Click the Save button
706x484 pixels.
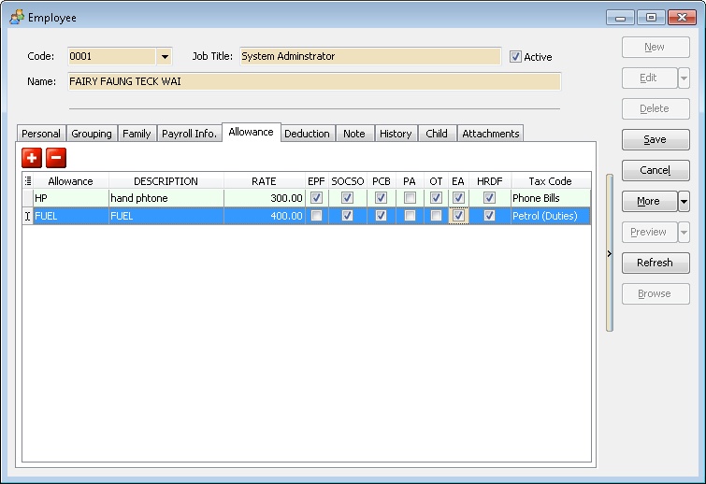pyautogui.click(x=656, y=140)
